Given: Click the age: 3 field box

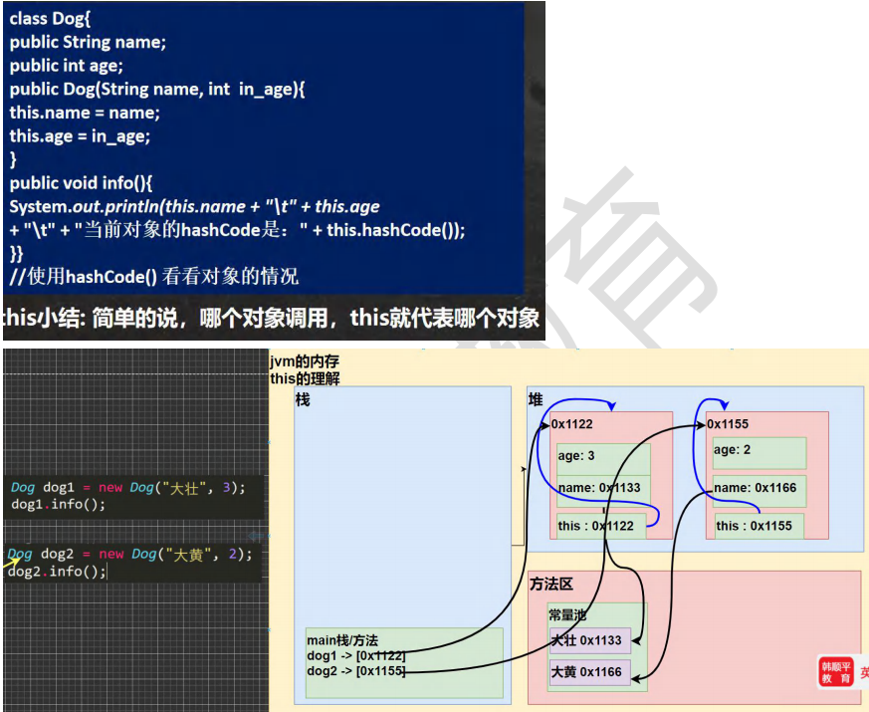Looking at the screenshot, I should coord(601,457).
